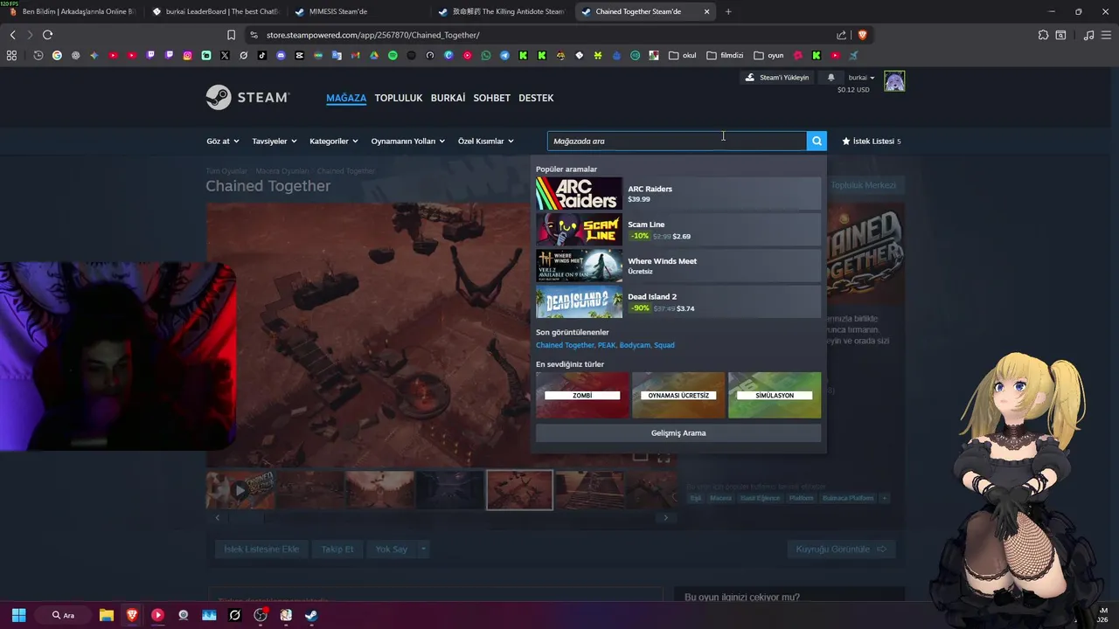Open the history clock bookmark icon

38,55
